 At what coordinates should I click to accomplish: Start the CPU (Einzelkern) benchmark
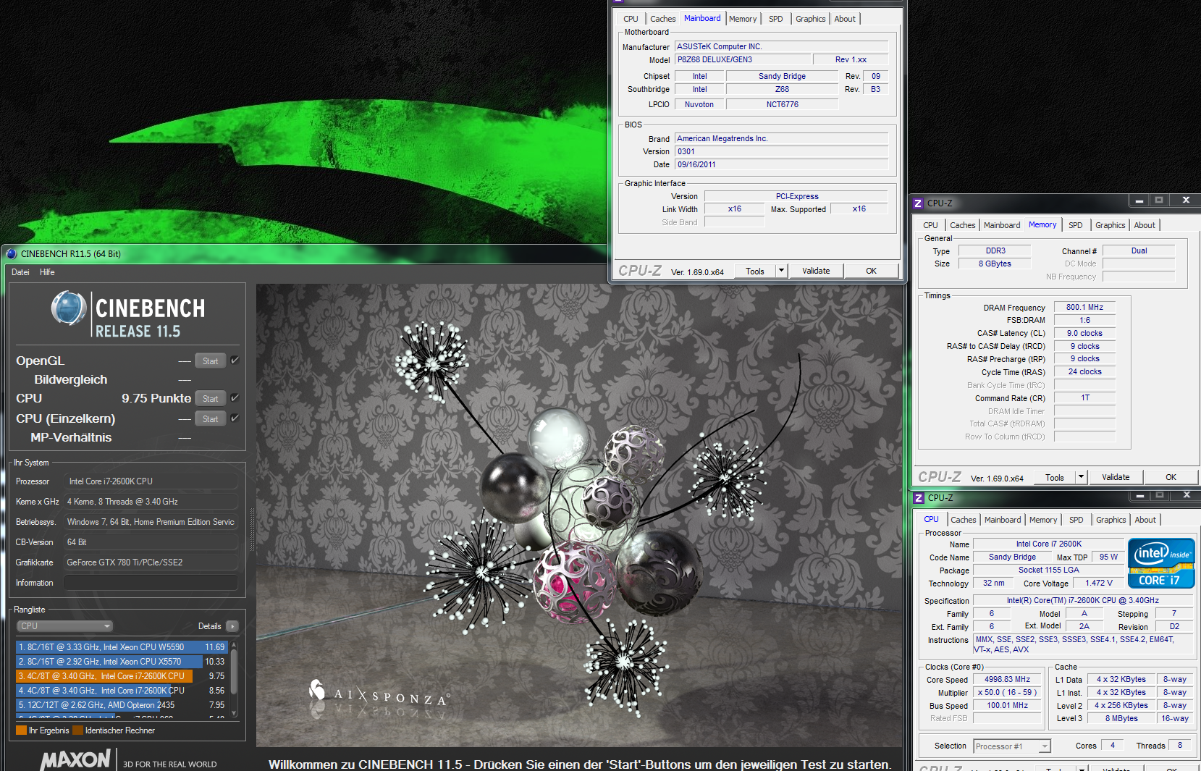pyautogui.click(x=210, y=418)
